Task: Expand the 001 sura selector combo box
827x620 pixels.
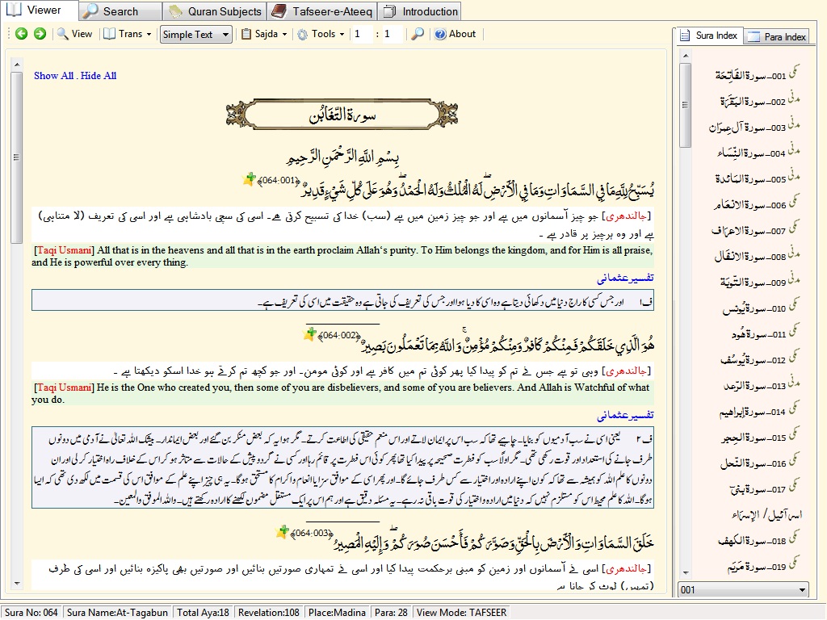Action: click(x=743, y=589)
